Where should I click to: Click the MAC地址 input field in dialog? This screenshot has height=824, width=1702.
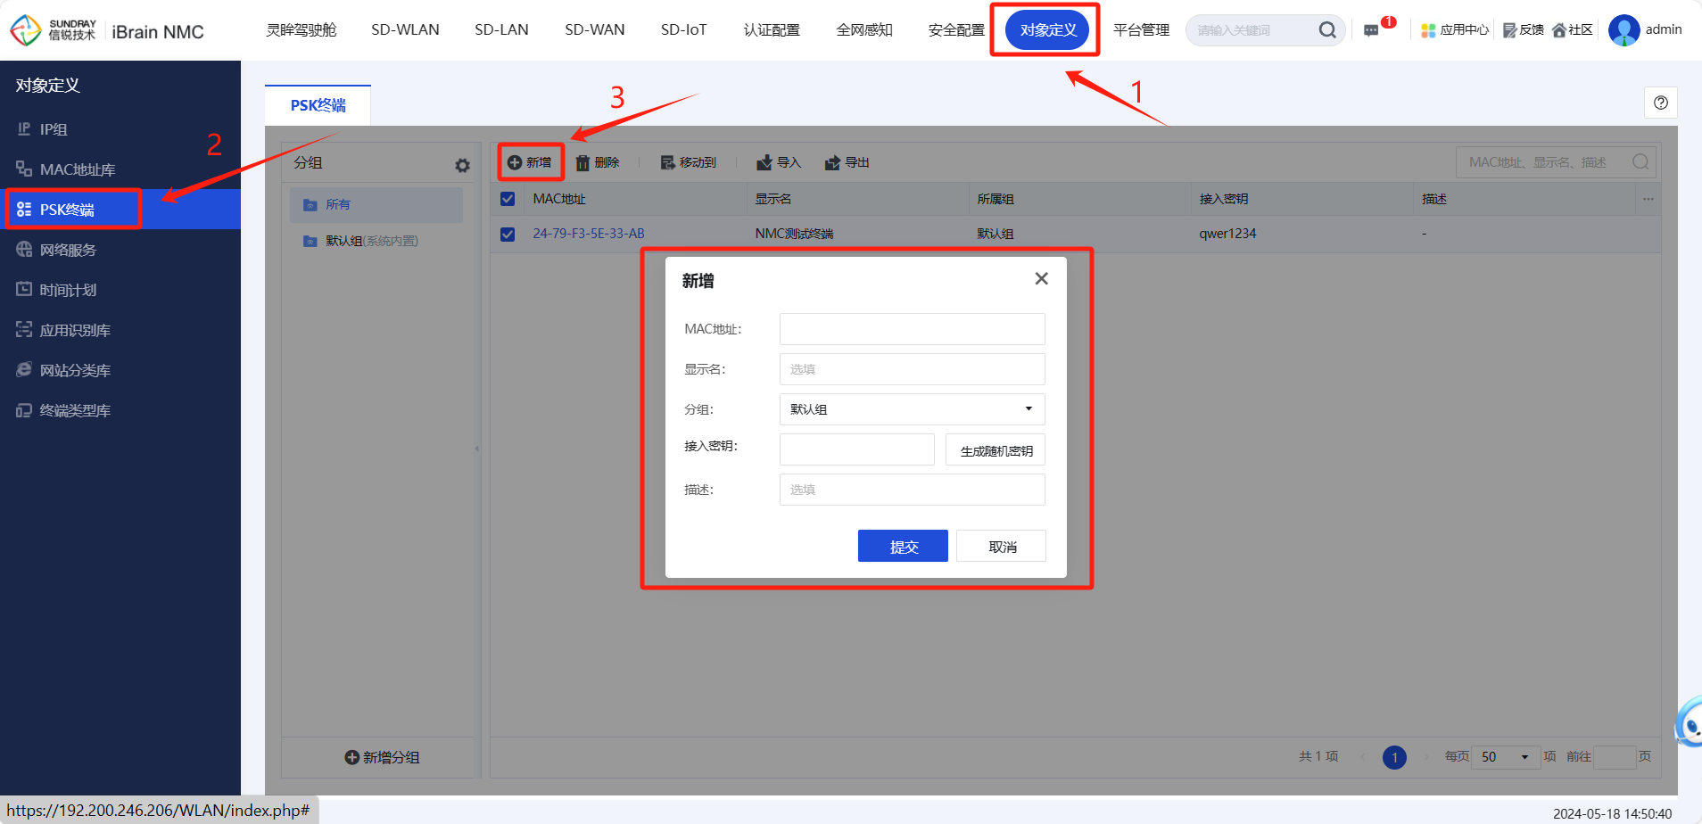coord(912,329)
